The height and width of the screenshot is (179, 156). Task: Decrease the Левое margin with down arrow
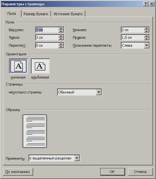point(61,39)
